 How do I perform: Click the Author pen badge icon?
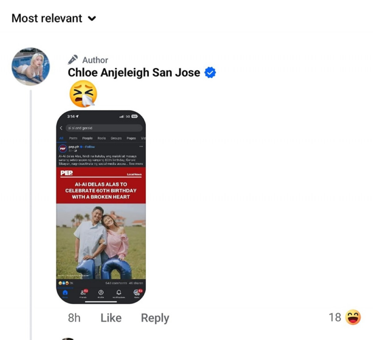[73, 60]
